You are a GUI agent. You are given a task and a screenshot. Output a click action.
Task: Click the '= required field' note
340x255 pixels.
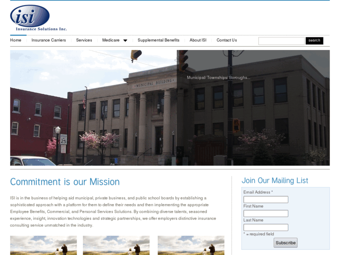259,234
